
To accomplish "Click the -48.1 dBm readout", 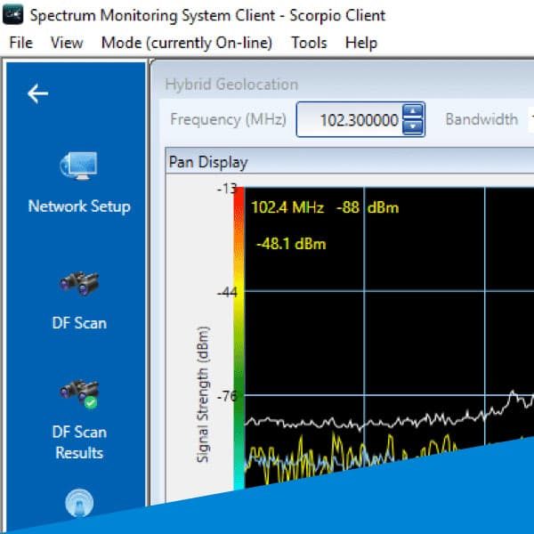I will 291,244.
